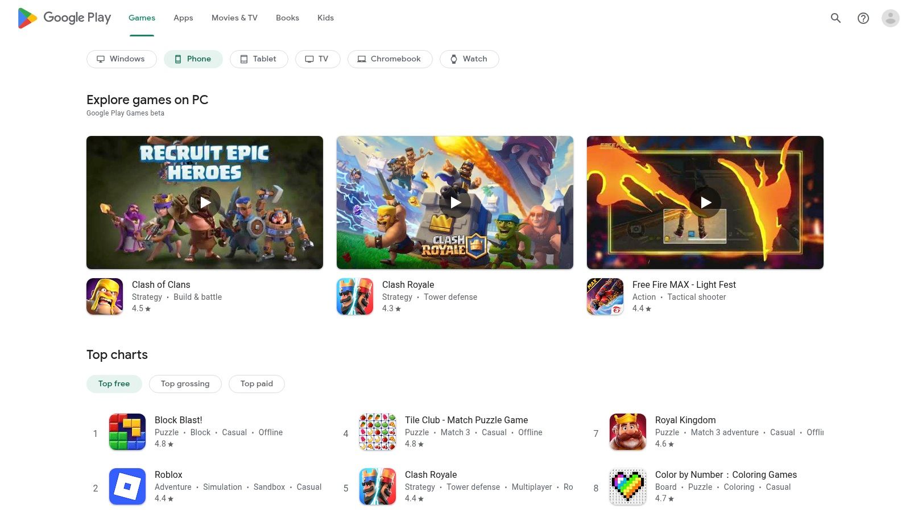
Task: Click the Color by Number game icon
Action: 628,486
